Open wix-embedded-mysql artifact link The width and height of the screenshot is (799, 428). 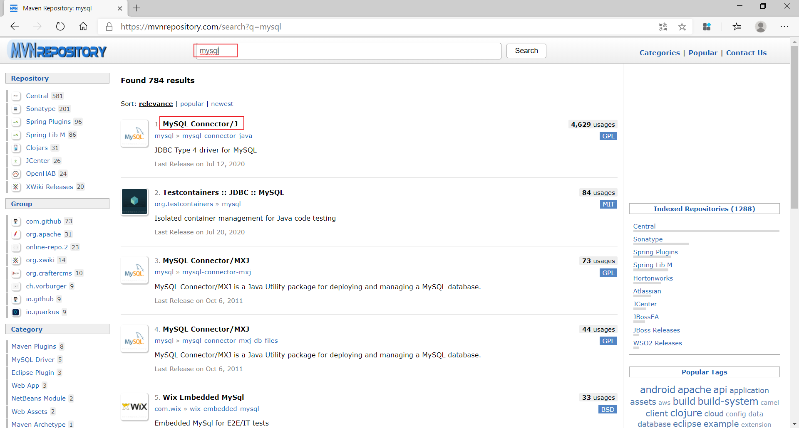224,409
